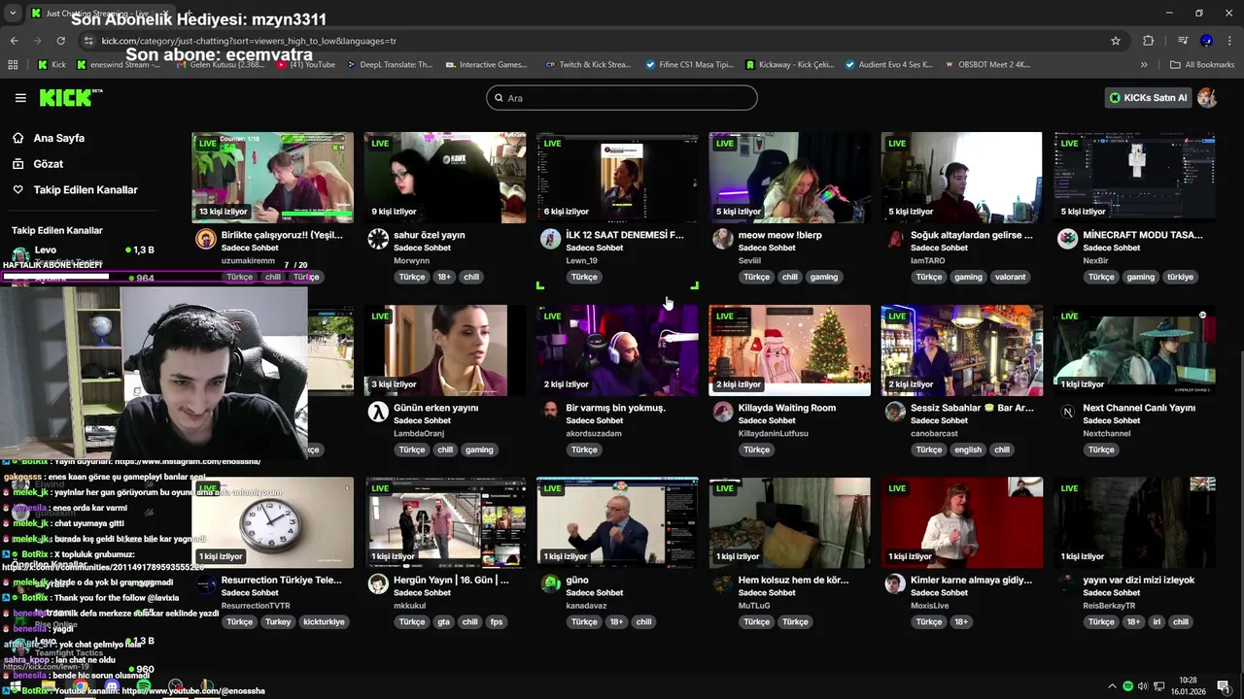Bookmark this page with the star icon

point(1116,41)
